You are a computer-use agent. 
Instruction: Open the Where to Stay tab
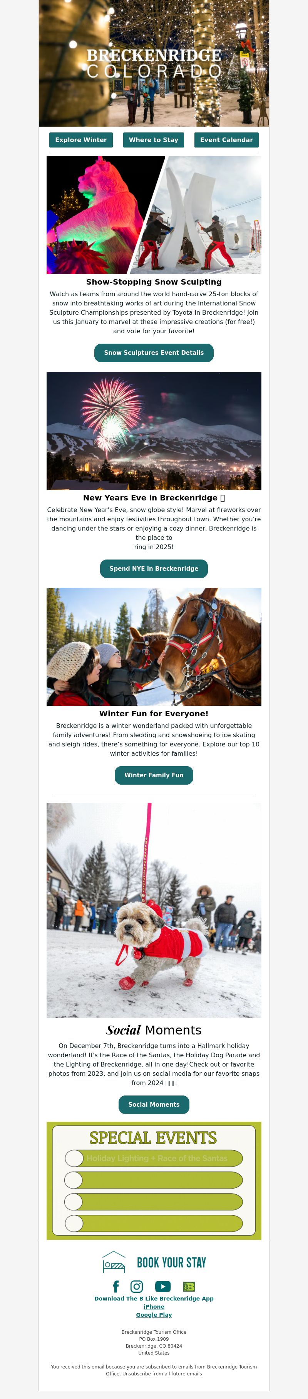point(154,140)
